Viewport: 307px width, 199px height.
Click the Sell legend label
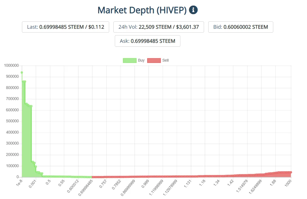click(x=165, y=60)
